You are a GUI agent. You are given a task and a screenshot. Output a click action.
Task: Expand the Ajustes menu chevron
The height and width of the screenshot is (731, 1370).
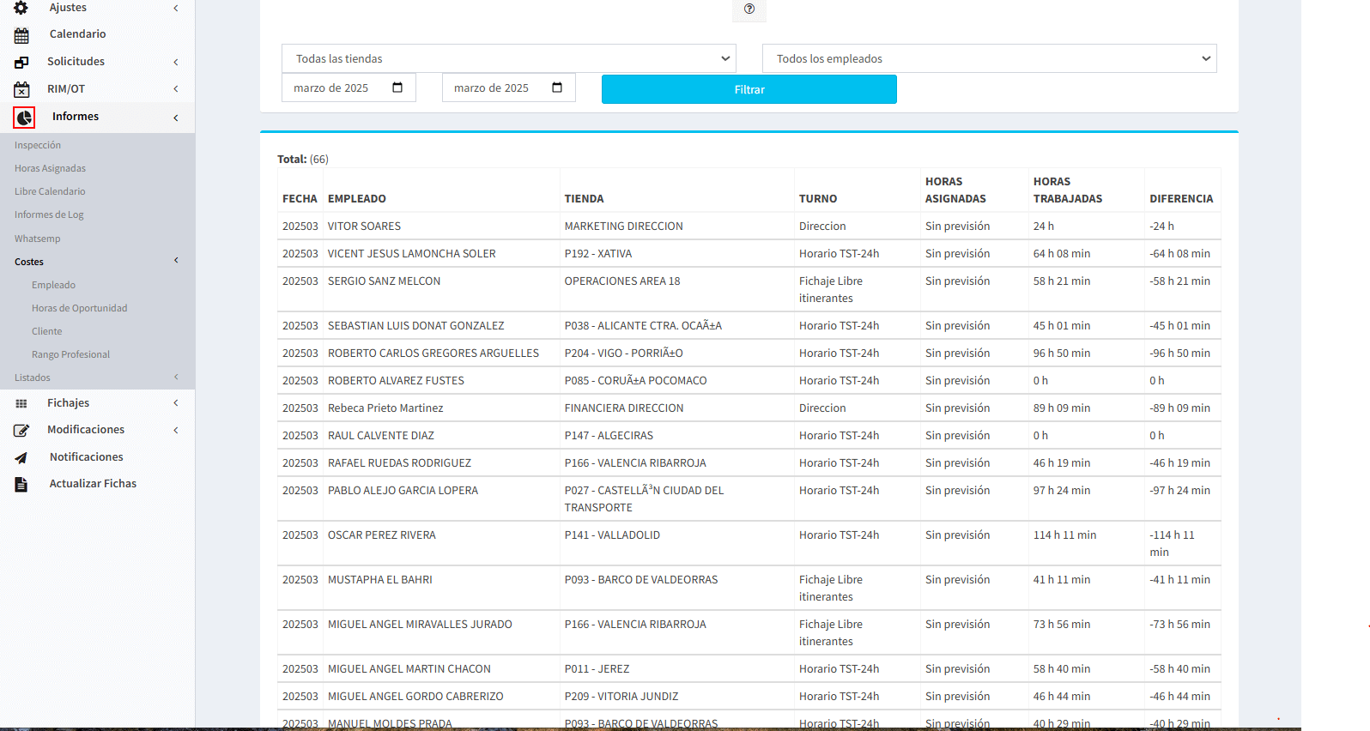tap(176, 8)
